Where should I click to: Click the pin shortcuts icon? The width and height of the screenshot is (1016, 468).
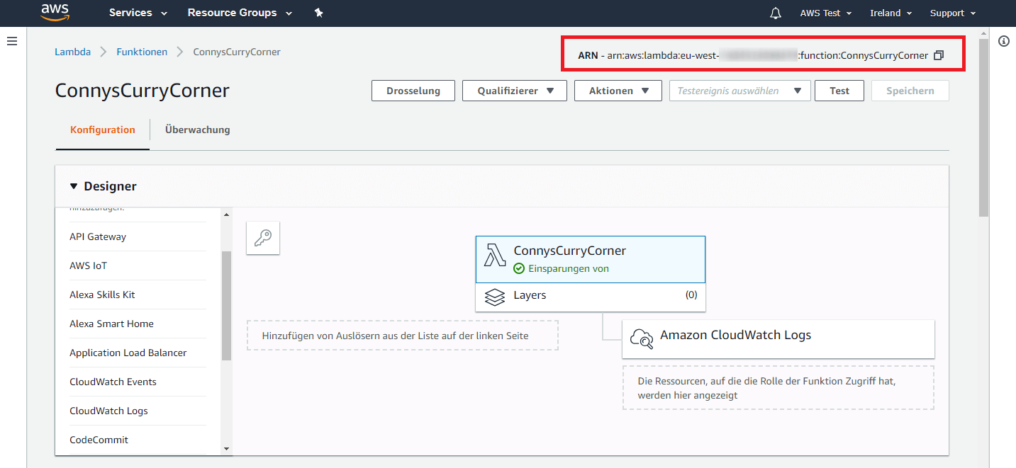pyautogui.click(x=319, y=13)
